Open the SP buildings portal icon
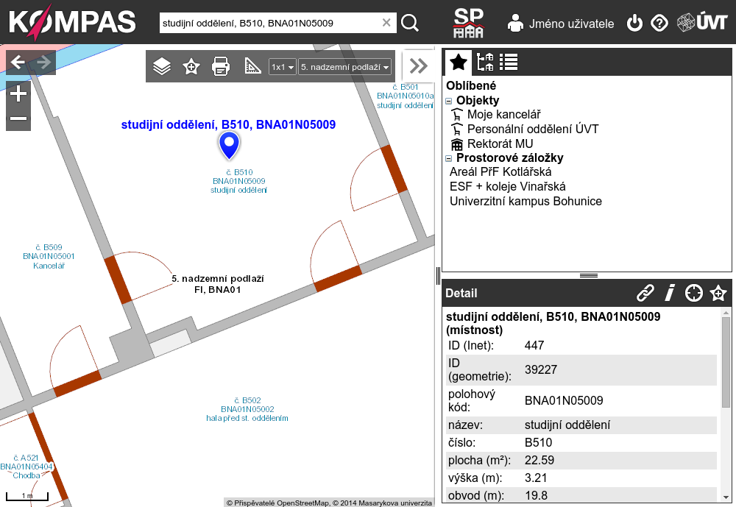This screenshot has height=507, width=736. 468,23
